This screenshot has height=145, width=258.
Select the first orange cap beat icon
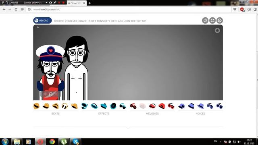tap(36, 106)
